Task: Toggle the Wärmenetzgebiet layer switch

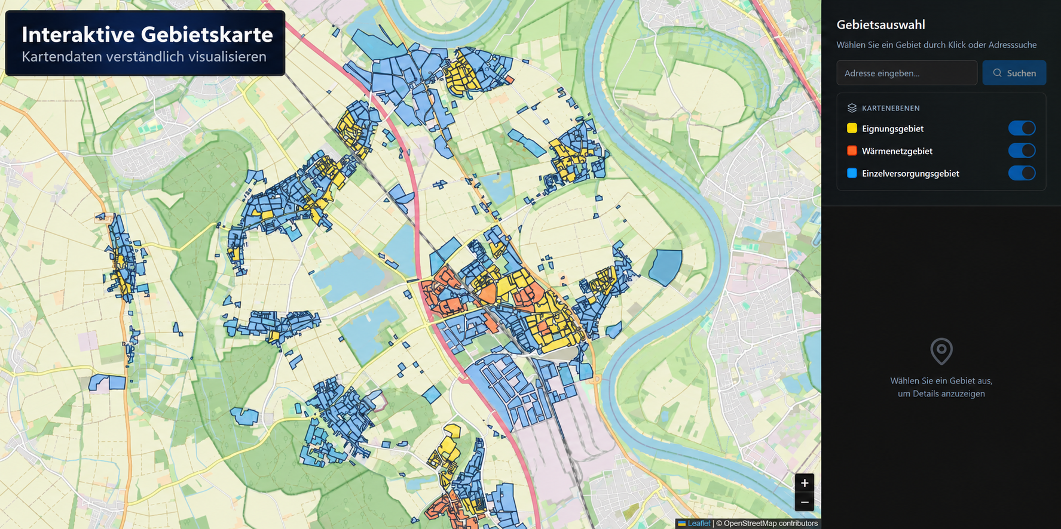Action: [x=1022, y=150]
